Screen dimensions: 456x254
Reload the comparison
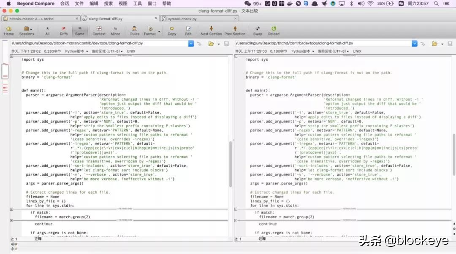point(274,31)
